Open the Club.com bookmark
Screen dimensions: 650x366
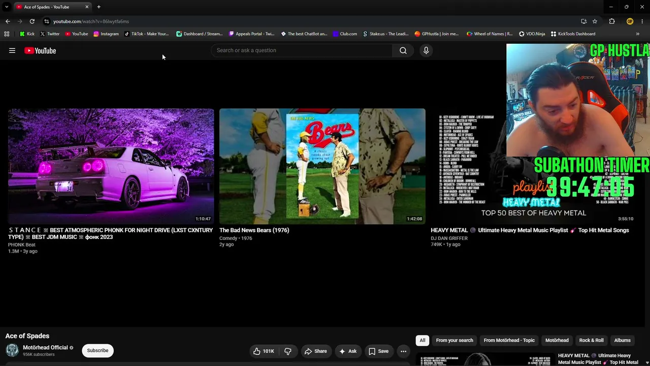point(345,34)
